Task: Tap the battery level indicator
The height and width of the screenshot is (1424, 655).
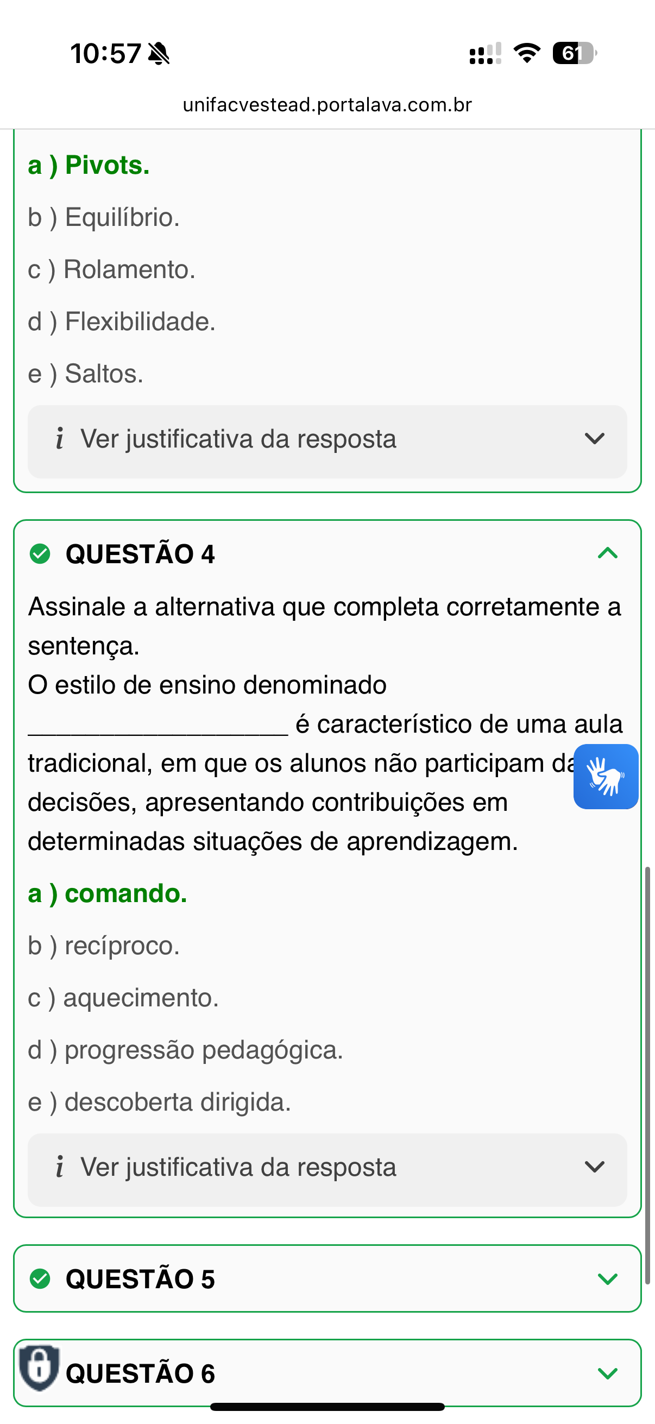Action: pos(574,53)
